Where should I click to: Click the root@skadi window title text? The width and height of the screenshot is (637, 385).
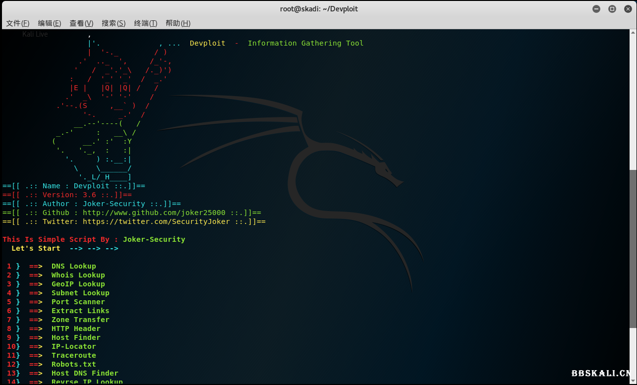(x=319, y=8)
